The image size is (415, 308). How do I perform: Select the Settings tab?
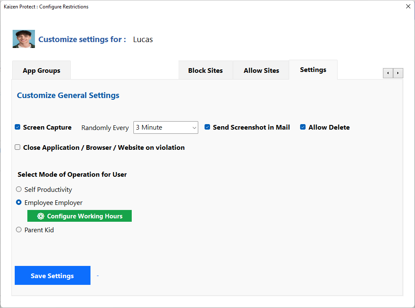pos(313,70)
